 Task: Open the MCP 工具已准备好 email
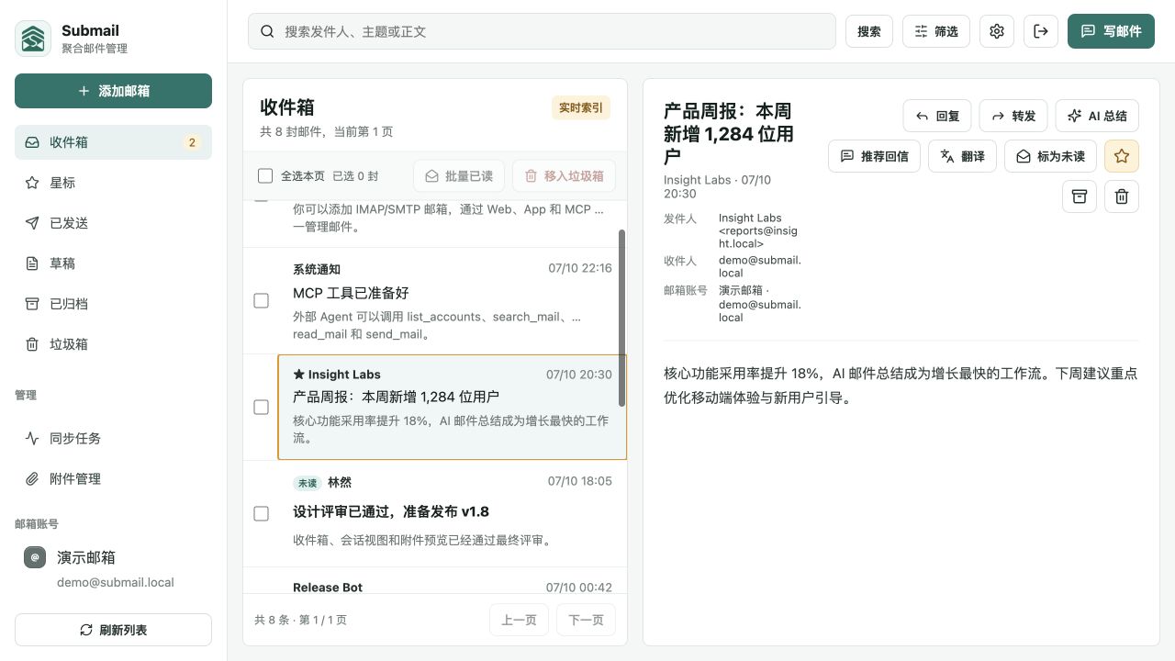point(452,300)
